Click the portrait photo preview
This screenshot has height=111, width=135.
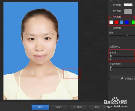pyautogui.click(x=41, y=51)
